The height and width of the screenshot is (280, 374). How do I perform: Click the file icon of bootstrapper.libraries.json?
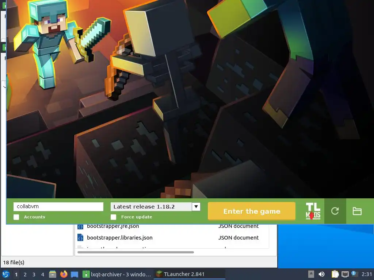tap(80, 238)
